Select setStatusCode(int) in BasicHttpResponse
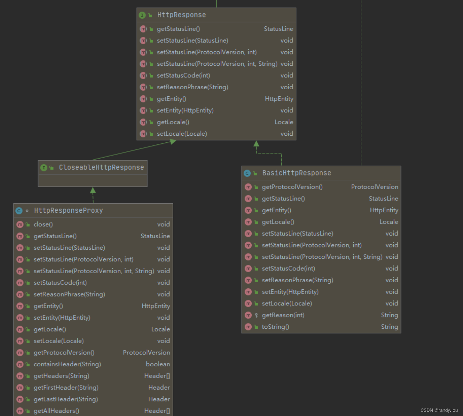The width and height of the screenshot is (463, 416). [288, 268]
